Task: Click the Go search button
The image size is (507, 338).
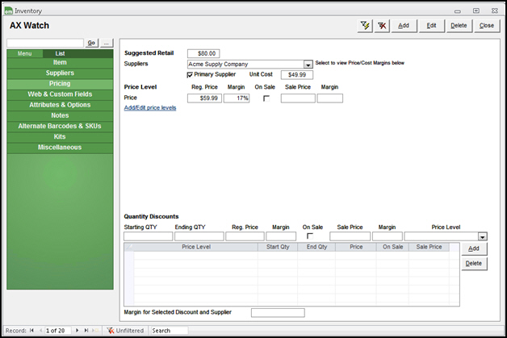Action: pos(91,43)
